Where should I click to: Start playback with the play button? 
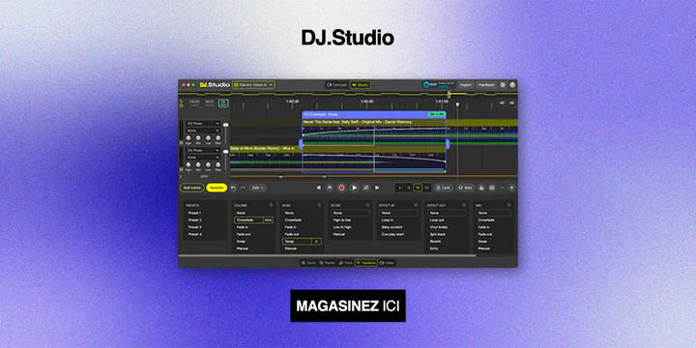click(x=354, y=188)
